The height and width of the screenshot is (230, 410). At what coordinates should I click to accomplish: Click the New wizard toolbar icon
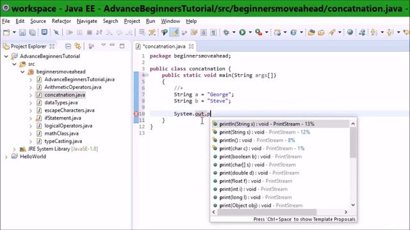click(x=6, y=33)
